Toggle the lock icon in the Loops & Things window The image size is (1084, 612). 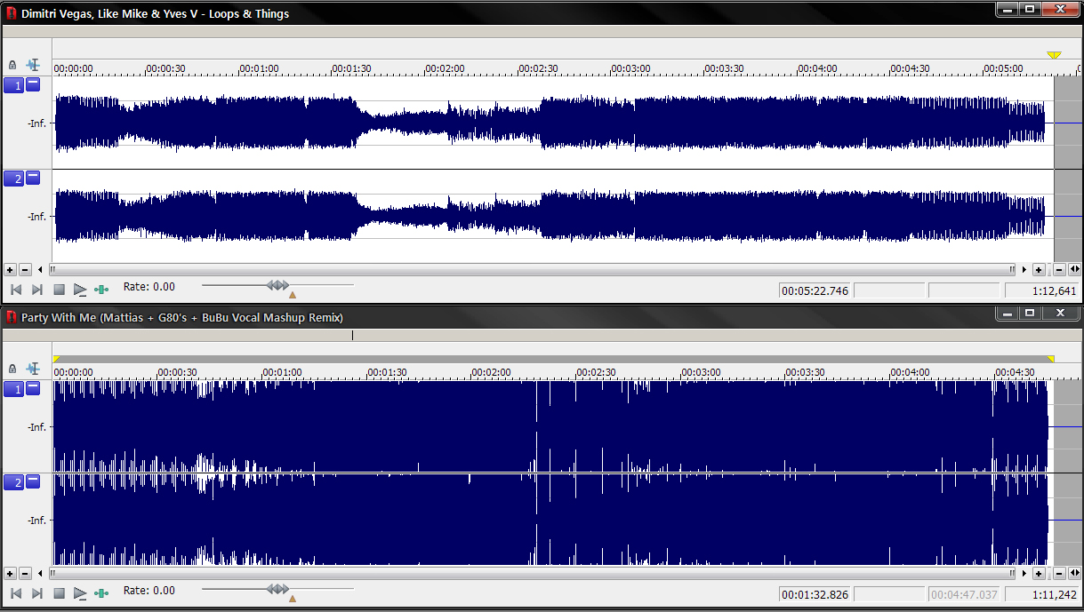point(12,65)
